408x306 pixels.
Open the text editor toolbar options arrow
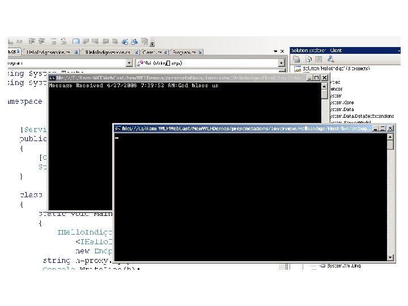[x=152, y=44]
